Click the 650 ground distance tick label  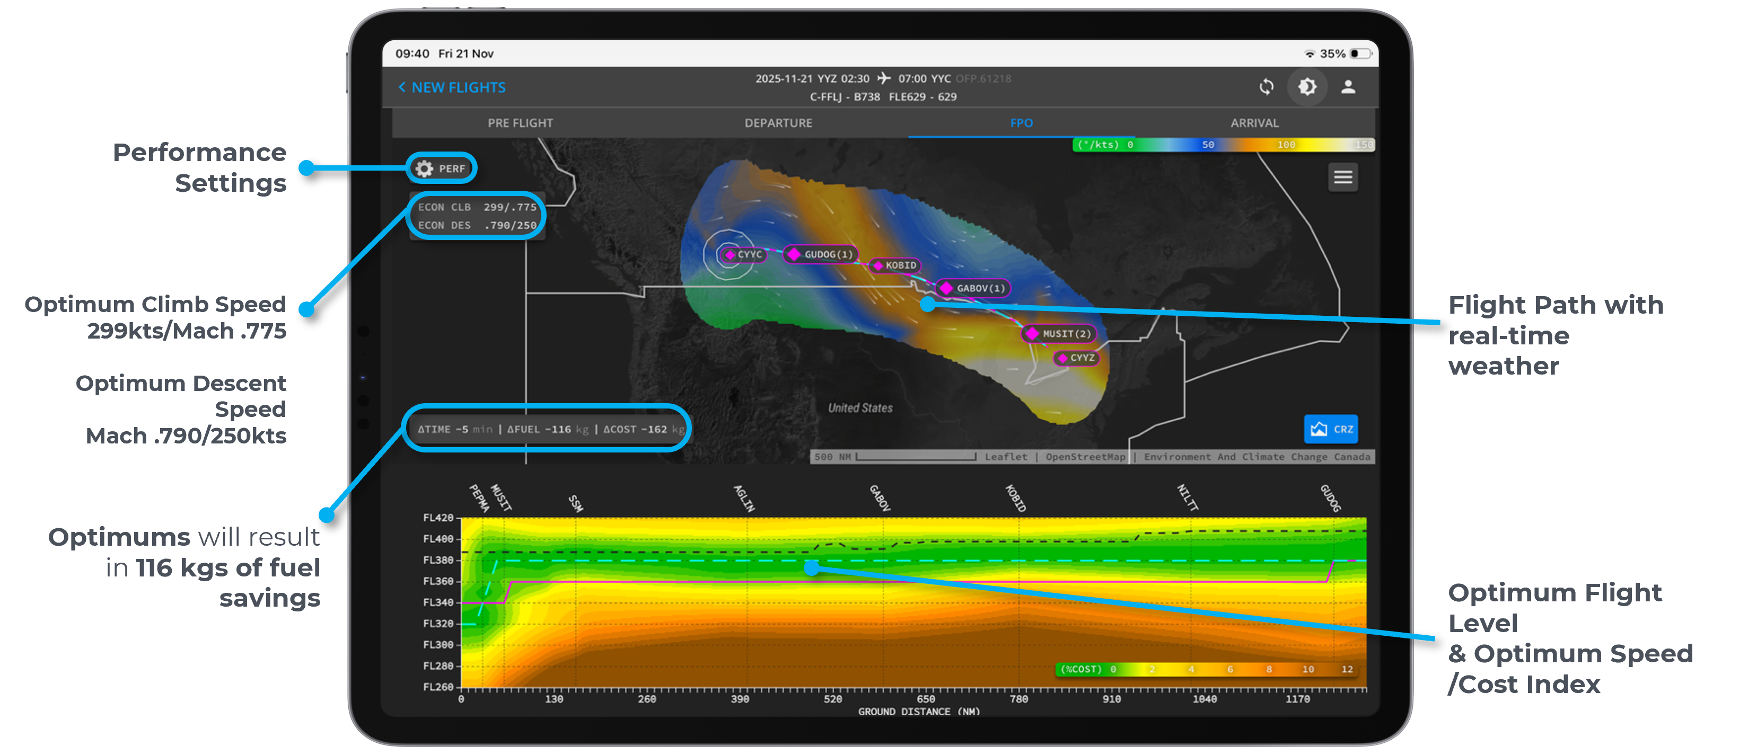coord(926,699)
